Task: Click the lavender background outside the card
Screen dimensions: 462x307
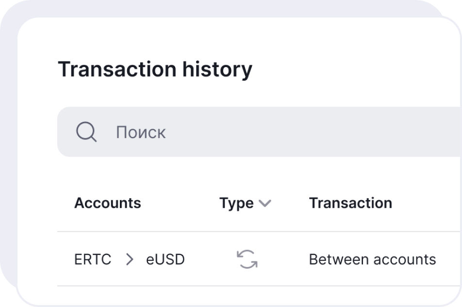Action: (7, 146)
